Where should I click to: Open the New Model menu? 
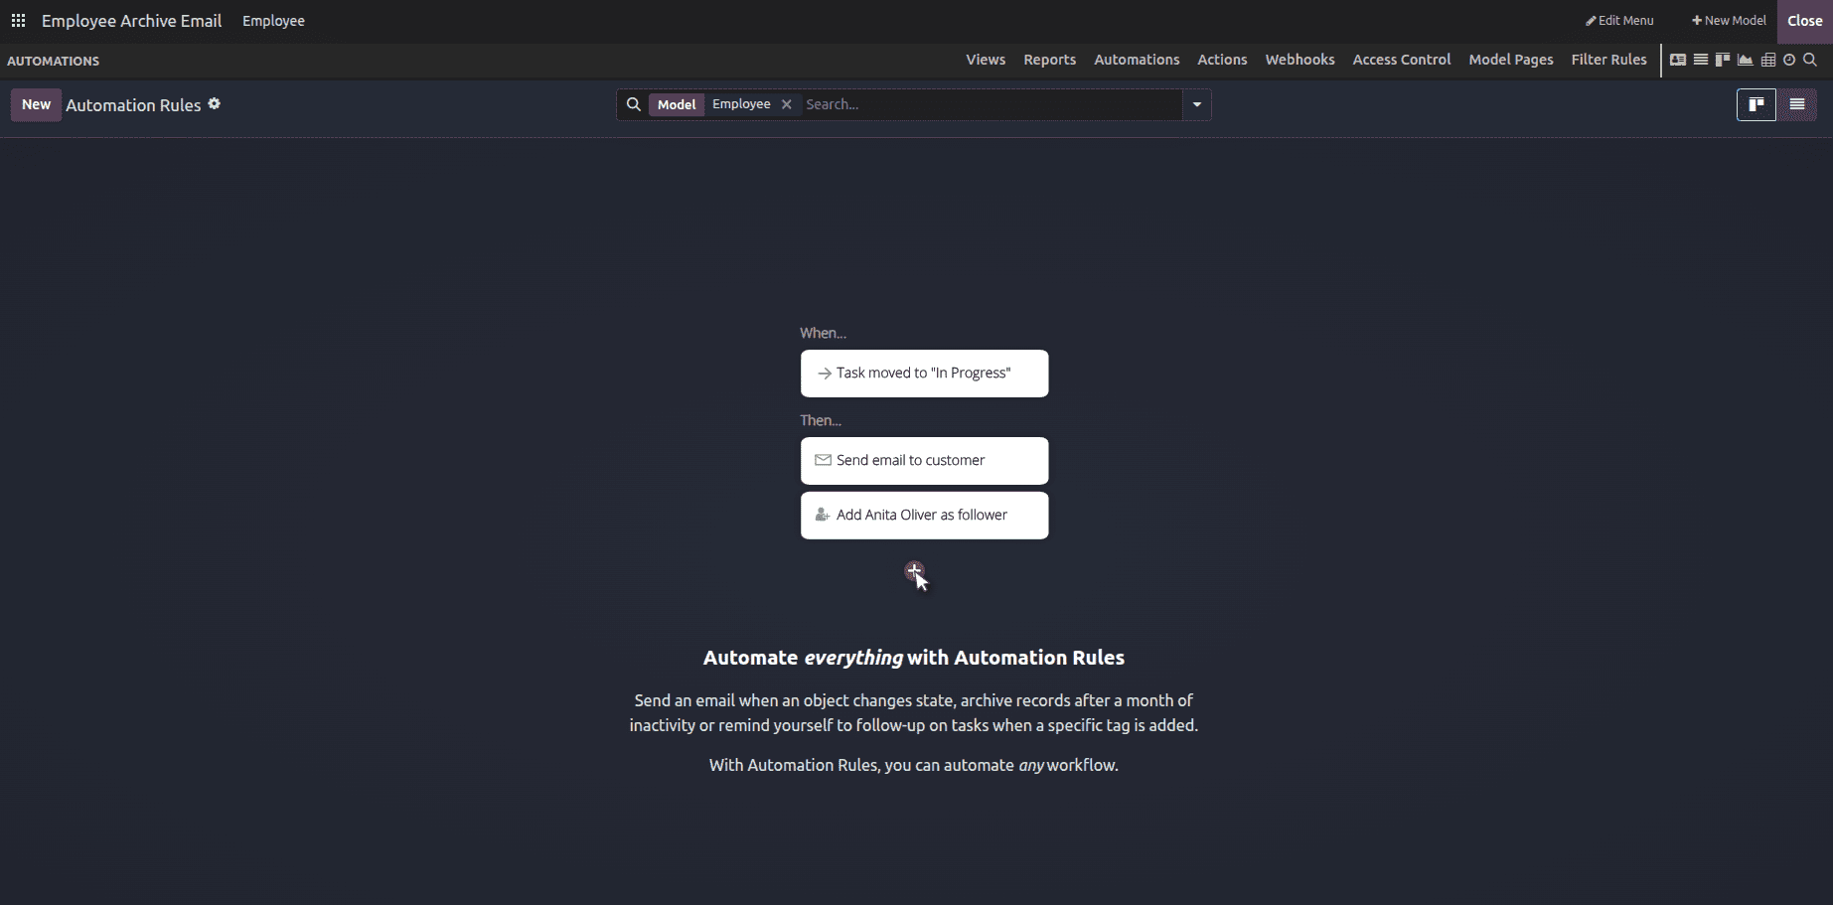[1728, 20]
